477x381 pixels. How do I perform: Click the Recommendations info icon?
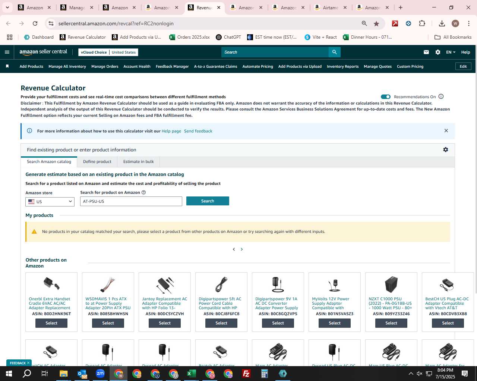click(x=441, y=96)
